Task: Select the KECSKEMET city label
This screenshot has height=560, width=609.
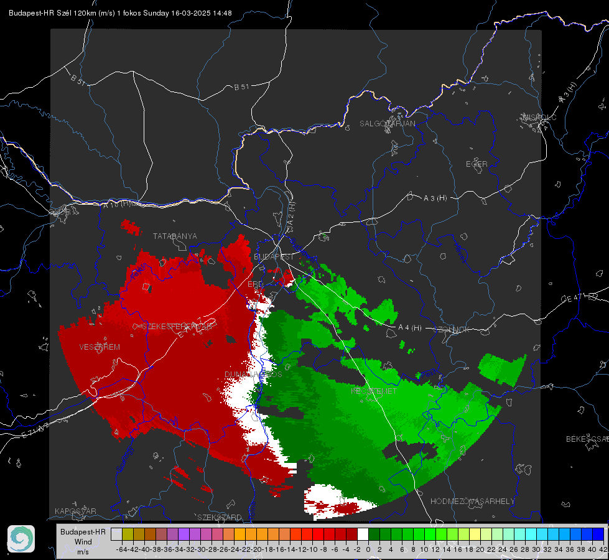Action: [x=374, y=391]
